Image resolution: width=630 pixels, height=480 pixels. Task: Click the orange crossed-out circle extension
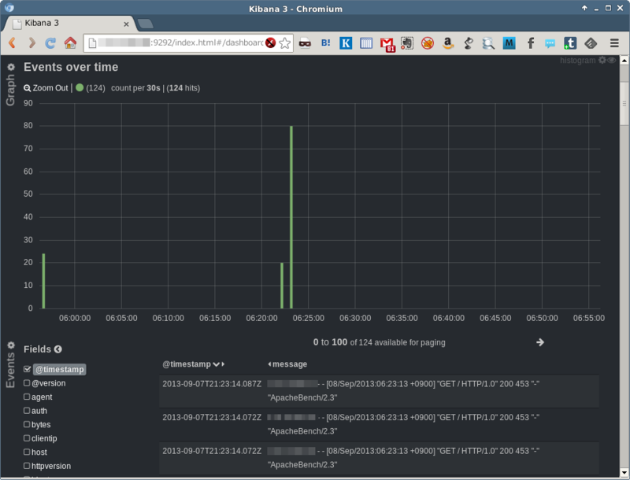[x=428, y=43]
